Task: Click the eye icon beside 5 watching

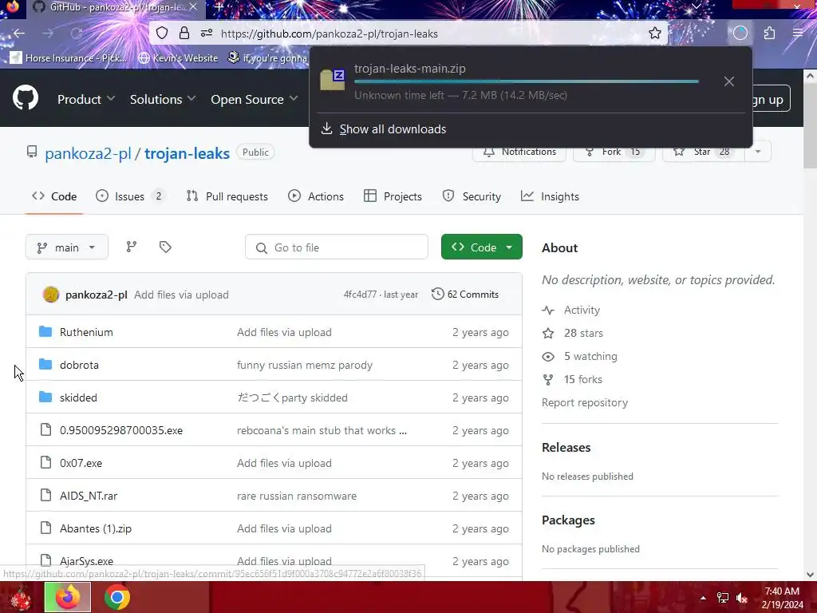Action: (548, 357)
